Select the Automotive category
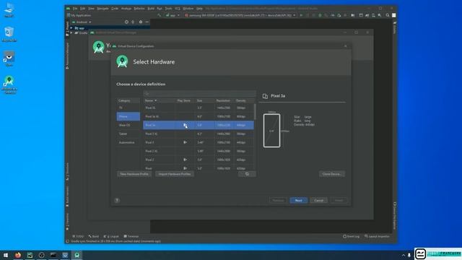Viewport: 462px width, 260px height. point(128,142)
